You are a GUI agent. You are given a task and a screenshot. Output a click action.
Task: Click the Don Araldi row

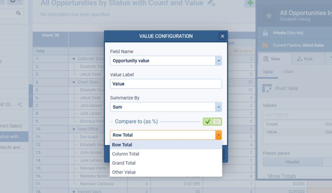point(89,137)
